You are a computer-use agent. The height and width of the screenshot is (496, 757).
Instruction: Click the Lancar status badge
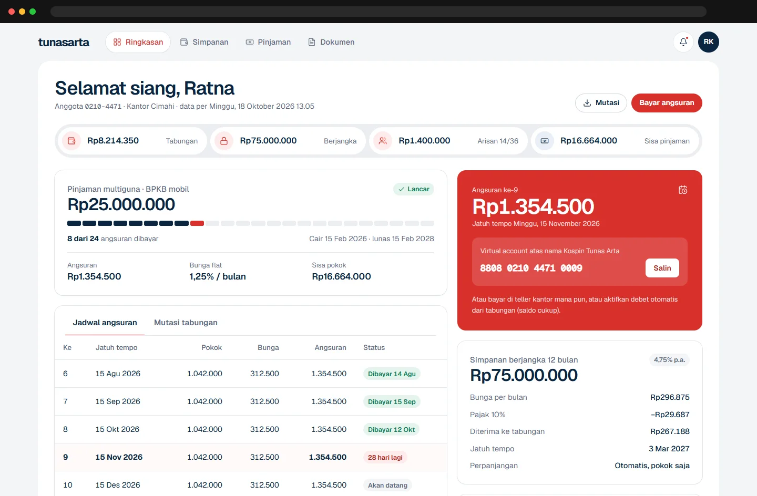coord(414,189)
